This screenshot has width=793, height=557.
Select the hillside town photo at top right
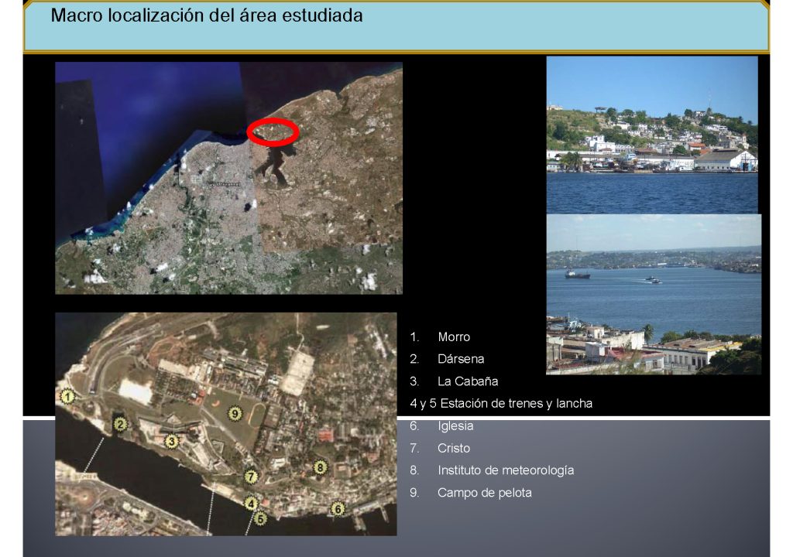tap(651, 133)
